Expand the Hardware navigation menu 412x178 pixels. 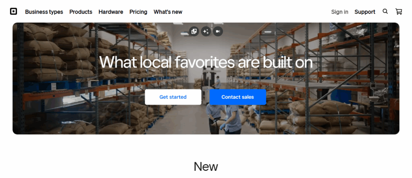point(111,12)
